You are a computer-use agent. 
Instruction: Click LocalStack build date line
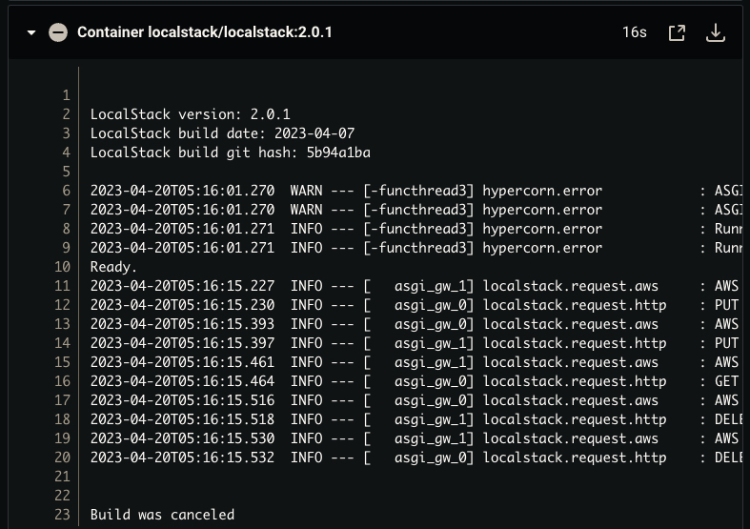click(222, 133)
